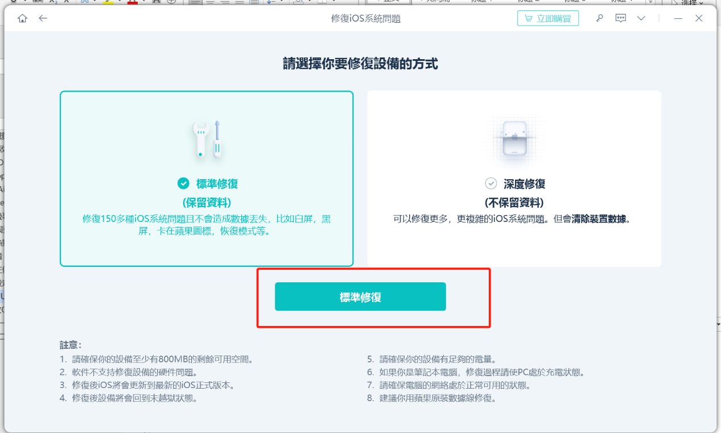Image resolution: width=721 pixels, height=433 pixels.
Task: Close the iOS repair window
Action: pyautogui.click(x=699, y=18)
